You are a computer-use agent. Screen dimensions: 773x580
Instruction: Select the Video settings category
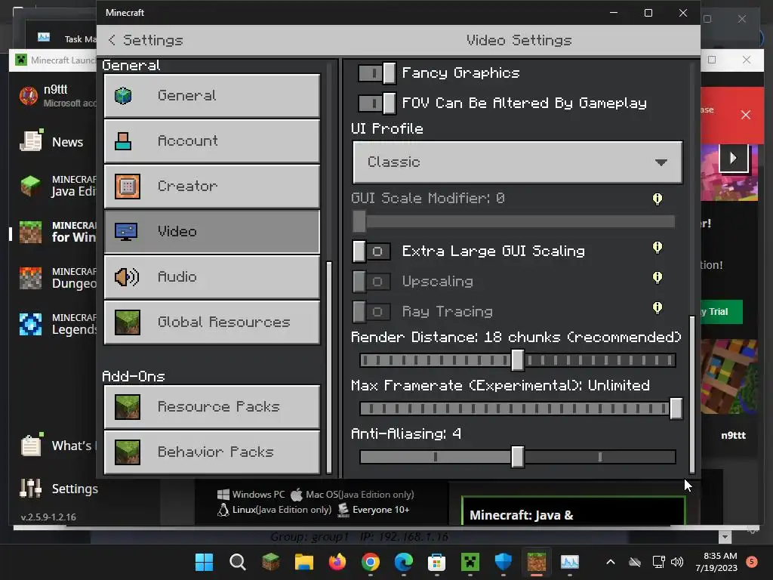click(x=212, y=232)
